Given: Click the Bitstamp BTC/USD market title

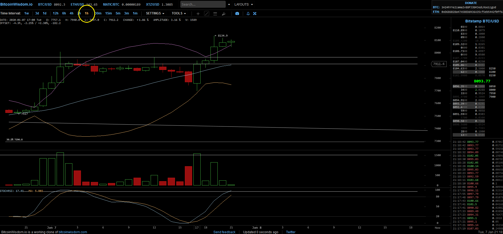Looking at the screenshot, I should tap(482, 21).
